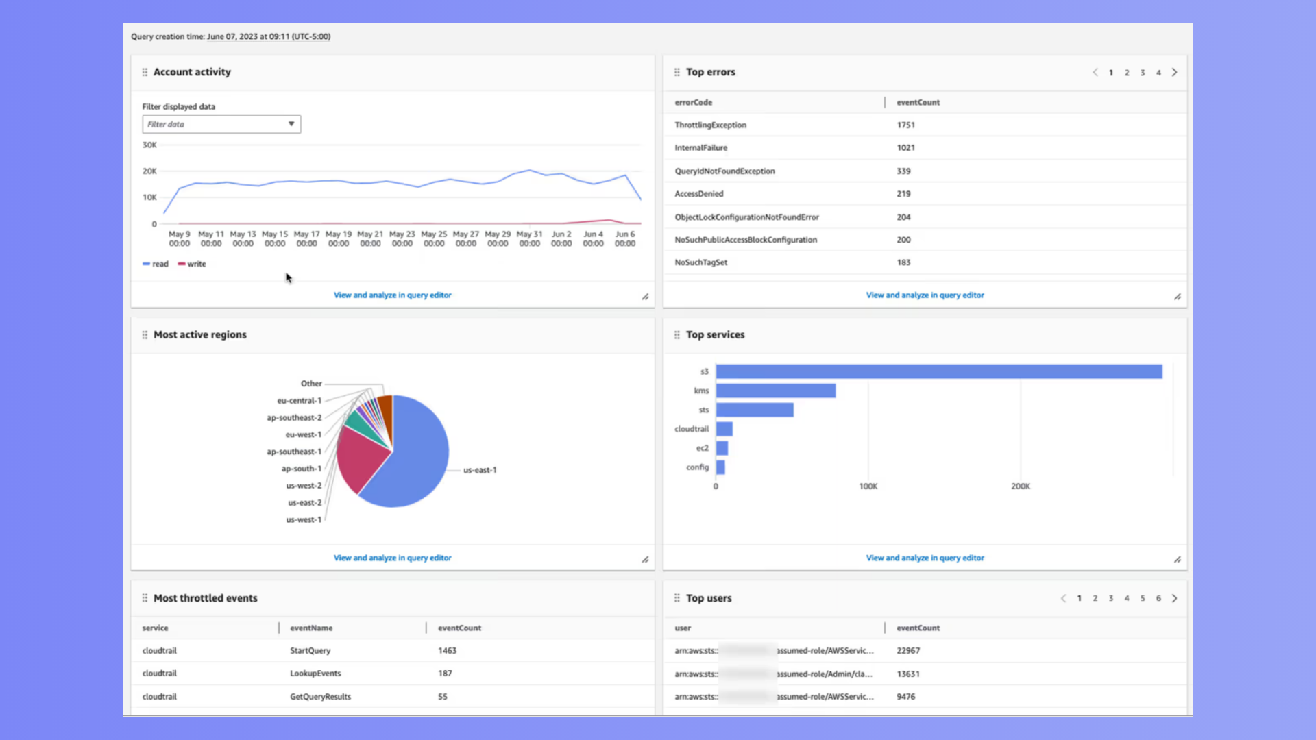Expand to page 2 of Top errors
Image resolution: width=1316 pixels, height=740 pixels.
[1127, 72]
